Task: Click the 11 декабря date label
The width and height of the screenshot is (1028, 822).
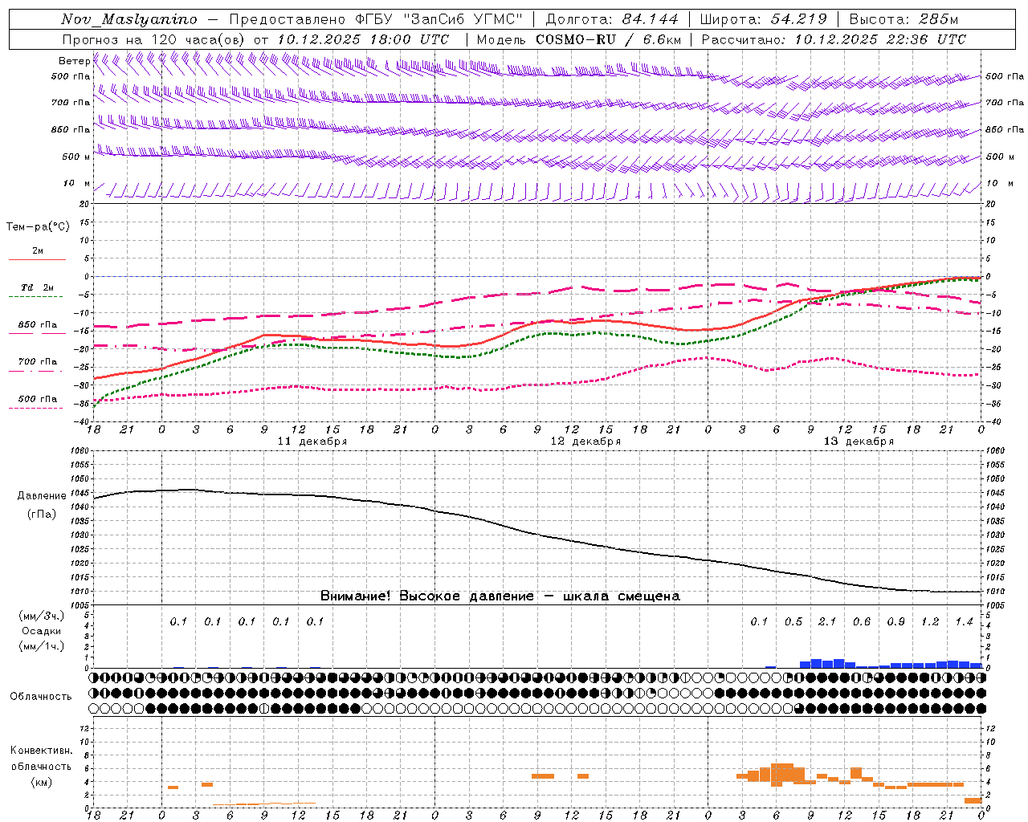Action: (312, 442)
